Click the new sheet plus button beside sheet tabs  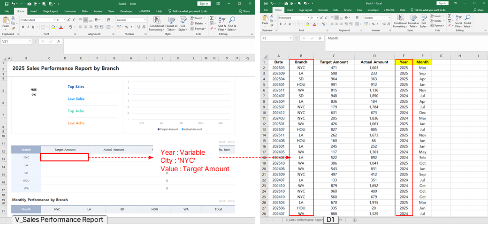tap(355, 220)
